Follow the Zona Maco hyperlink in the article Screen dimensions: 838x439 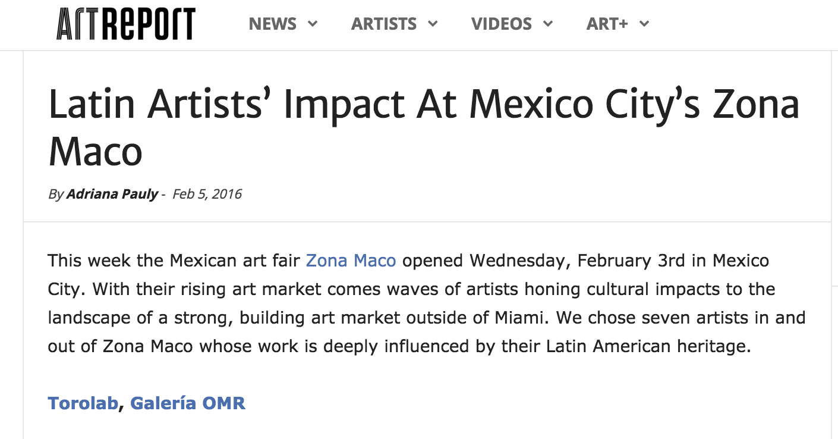351,261
